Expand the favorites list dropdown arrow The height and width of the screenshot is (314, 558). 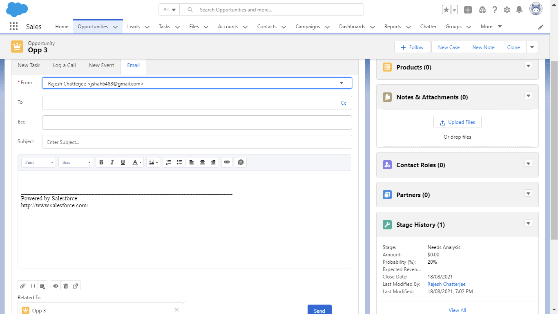[x=455, y=10]
